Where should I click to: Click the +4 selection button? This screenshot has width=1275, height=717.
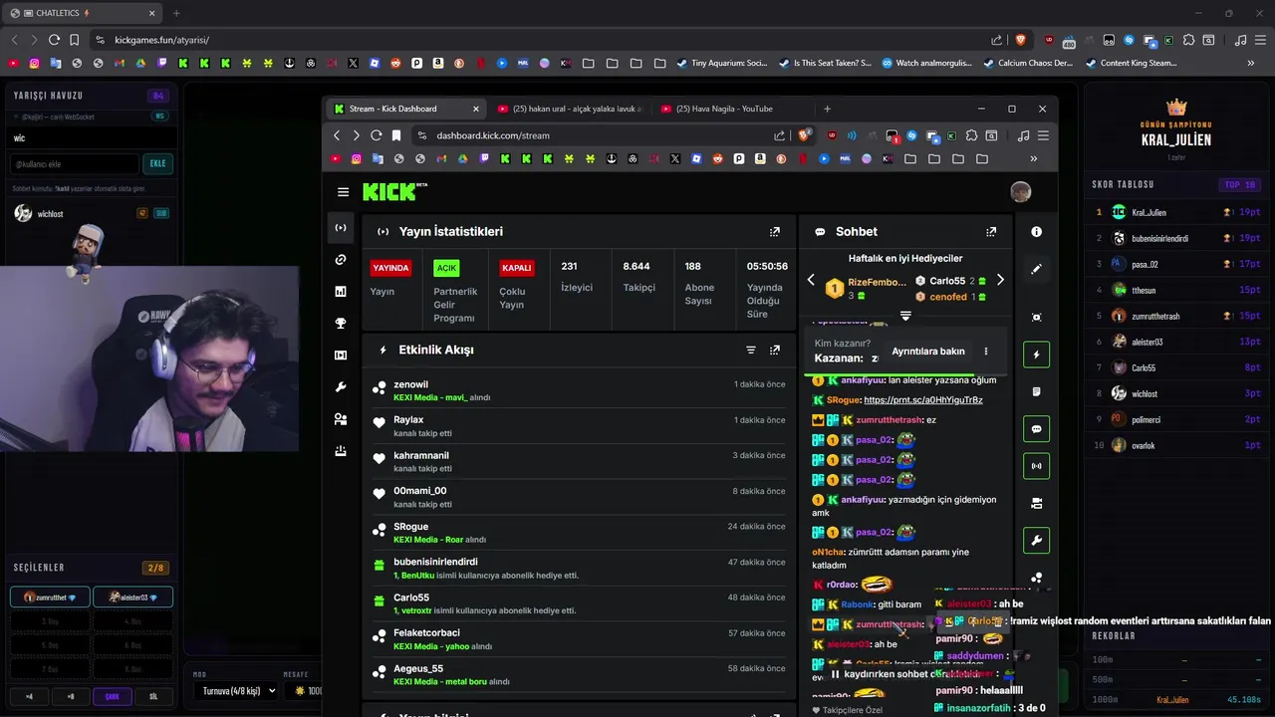[29, 696]
